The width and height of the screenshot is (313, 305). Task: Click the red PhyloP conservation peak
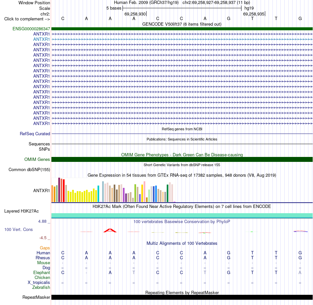click(110, 230)
